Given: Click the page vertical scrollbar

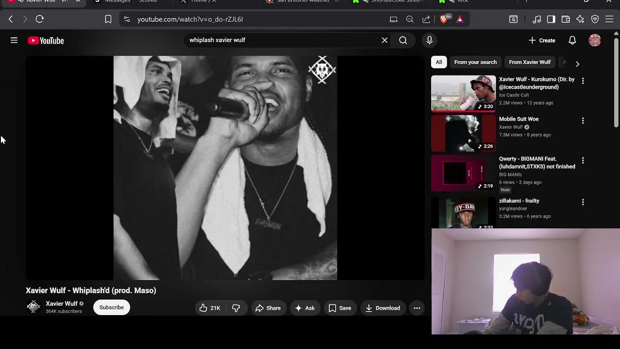Looking at the screenshot, I should tap(616, 82).
